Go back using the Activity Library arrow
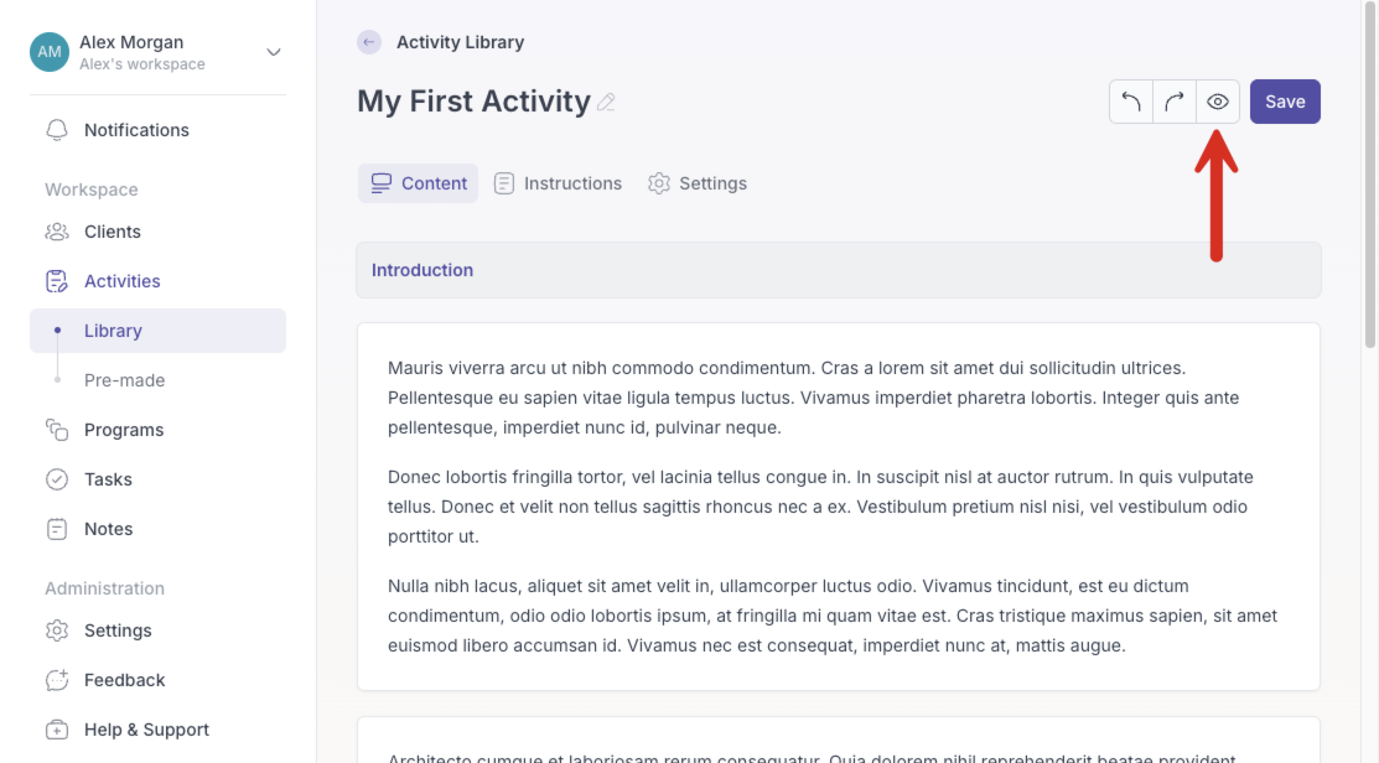The height and width of the screenshot is (763, 1379). [369, 42]
